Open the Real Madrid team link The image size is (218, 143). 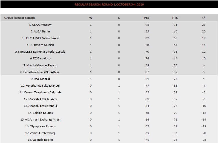(x=40, y=79)
